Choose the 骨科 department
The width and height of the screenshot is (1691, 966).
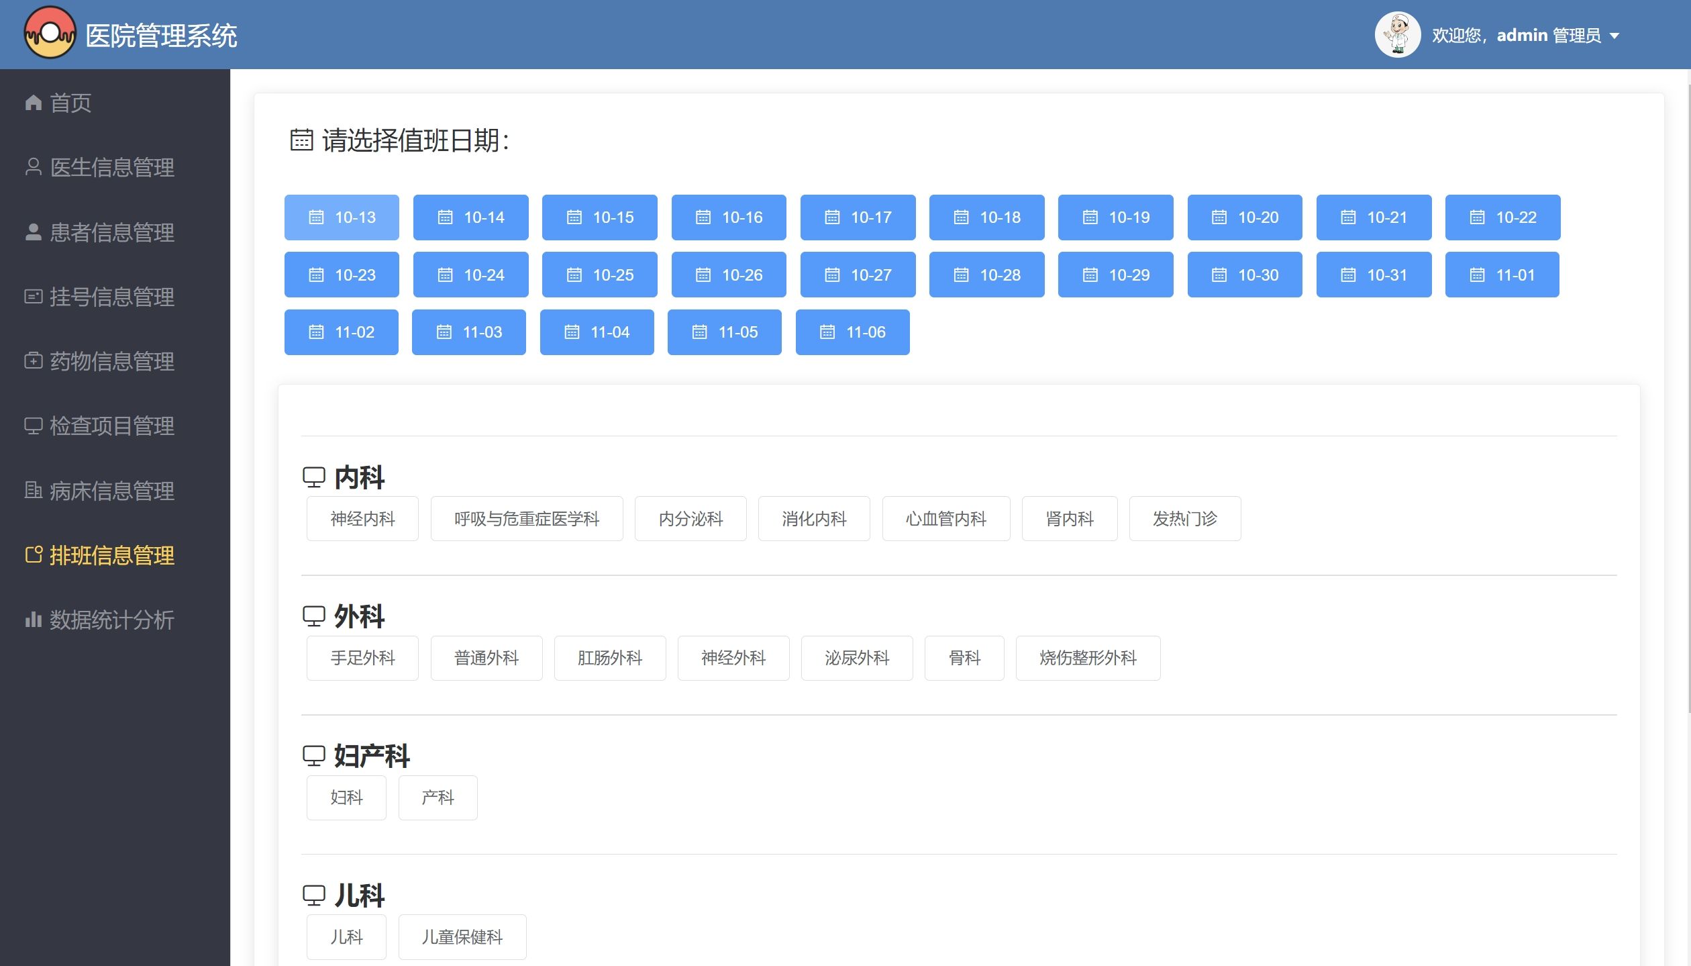964,658
